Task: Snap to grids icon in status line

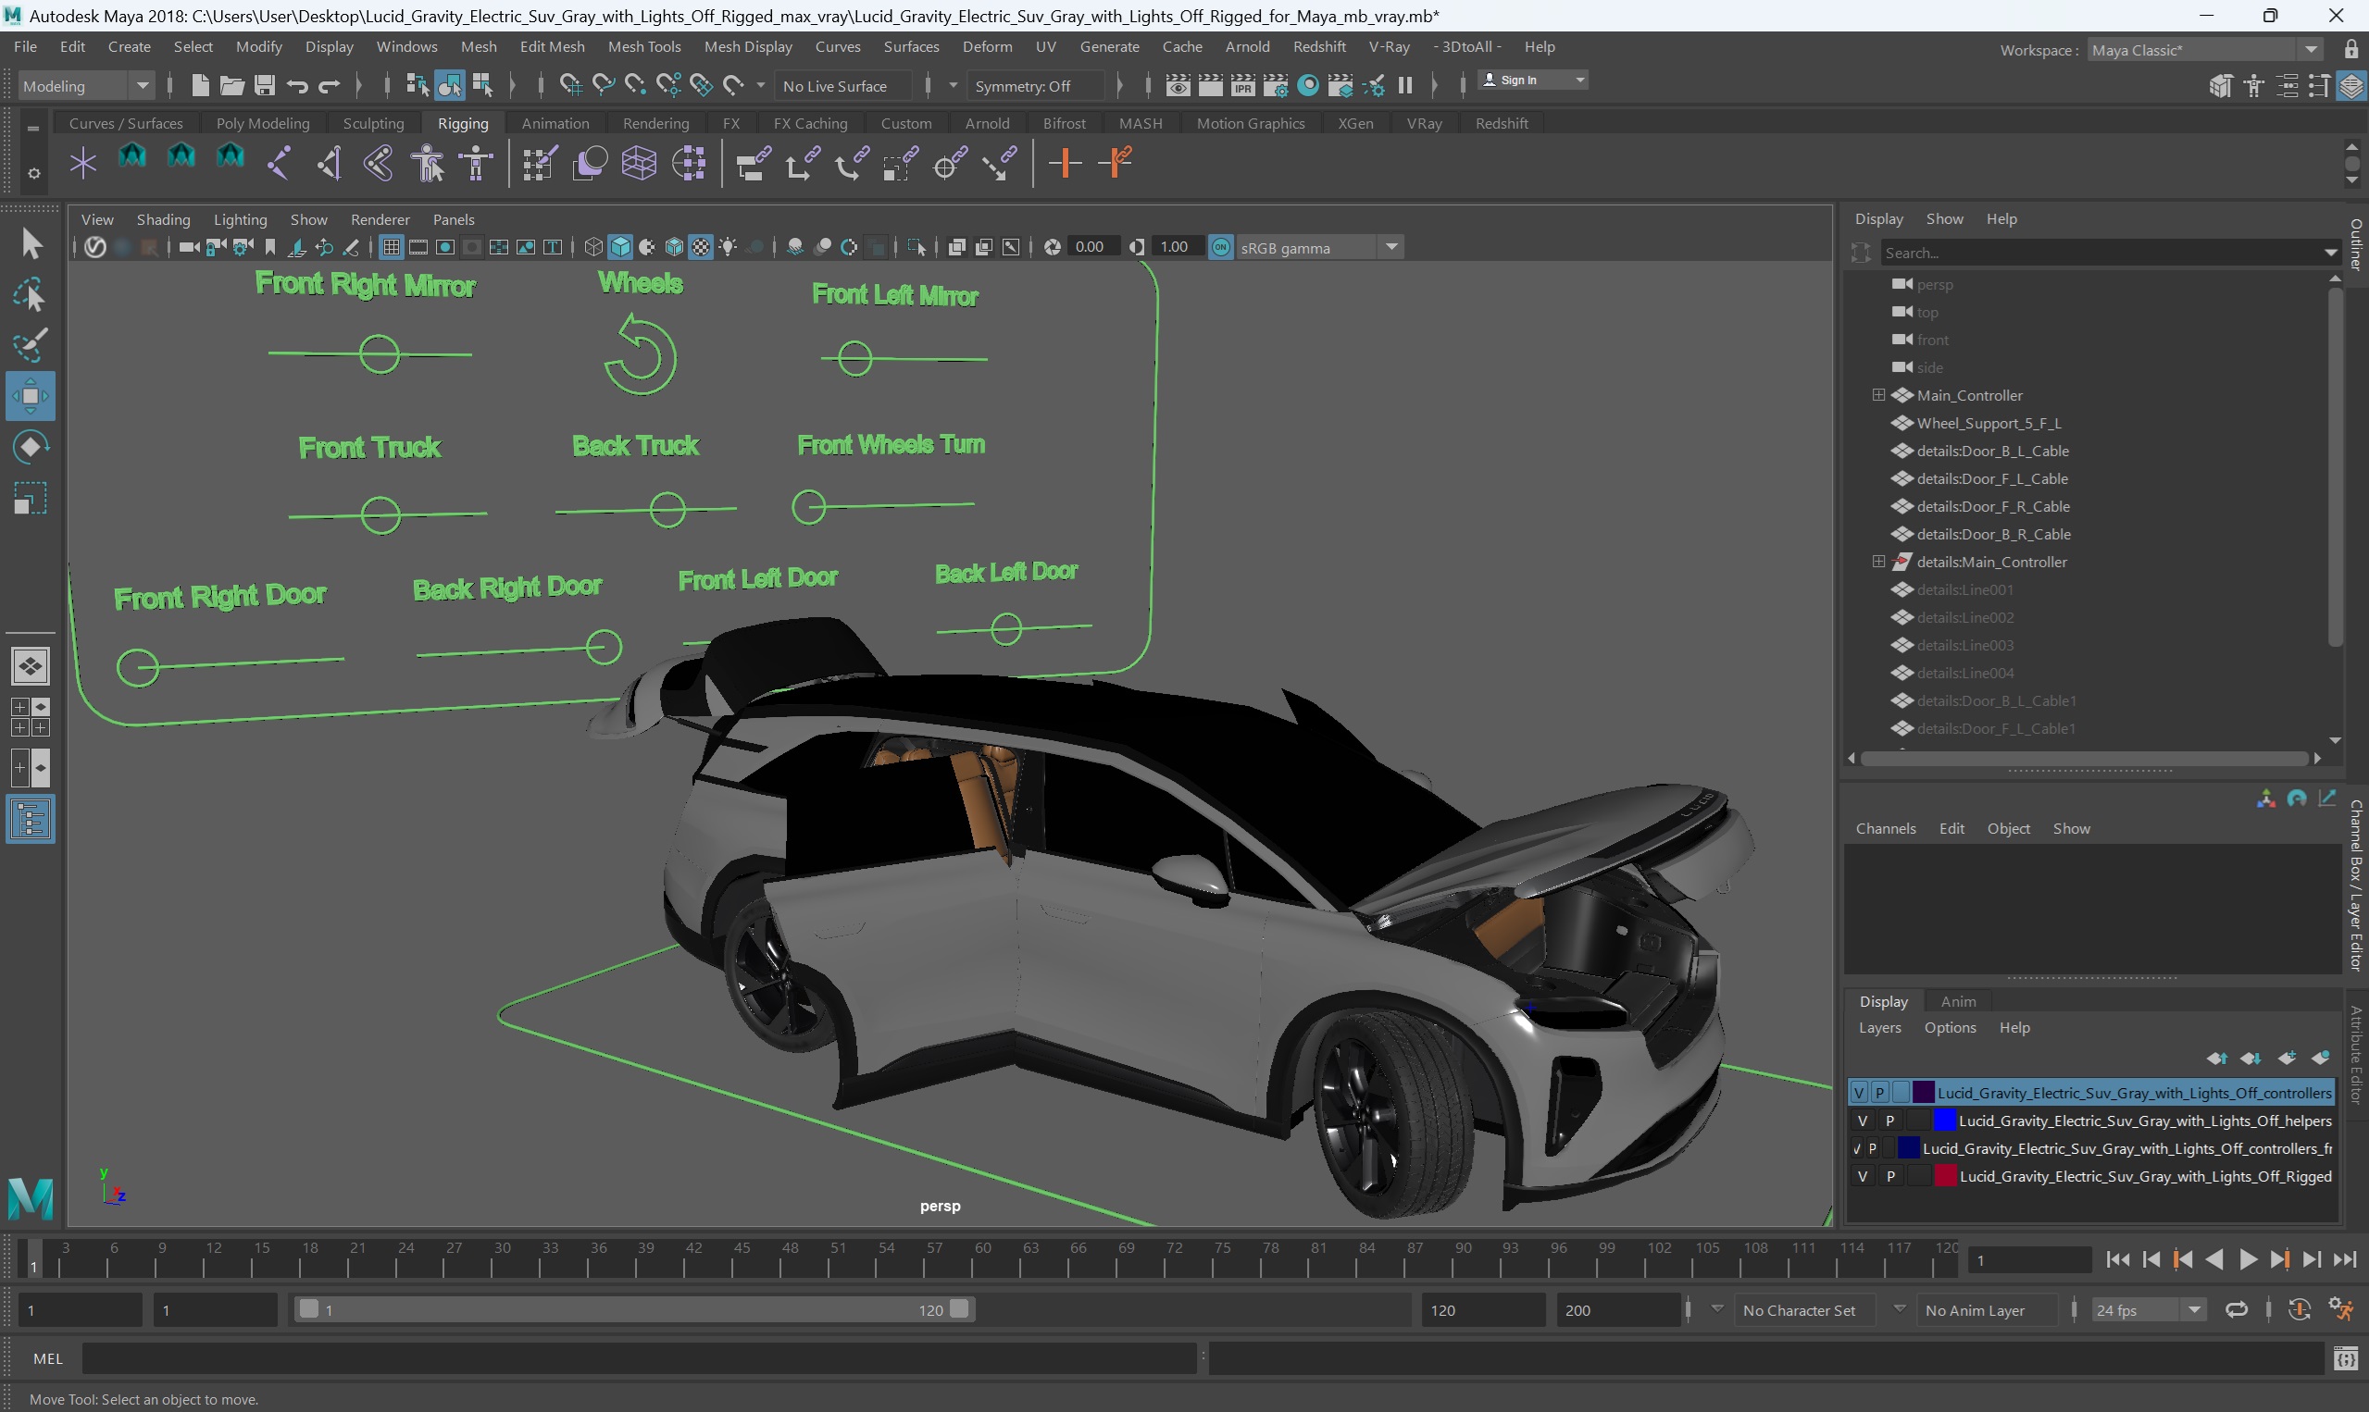Action: click(570, 86)
